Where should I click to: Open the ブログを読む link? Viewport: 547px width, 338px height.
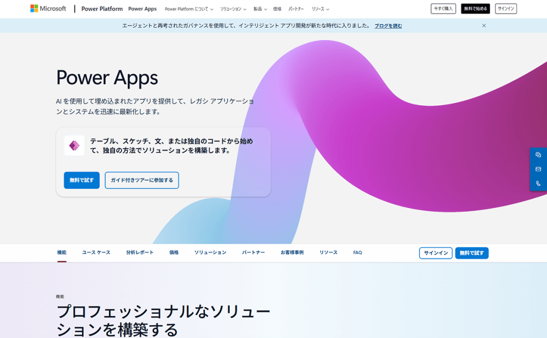(388, 26)
